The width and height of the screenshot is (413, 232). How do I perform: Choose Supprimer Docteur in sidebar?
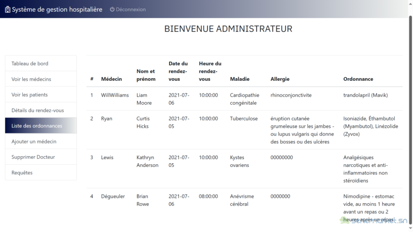click(x=41, y=157)
